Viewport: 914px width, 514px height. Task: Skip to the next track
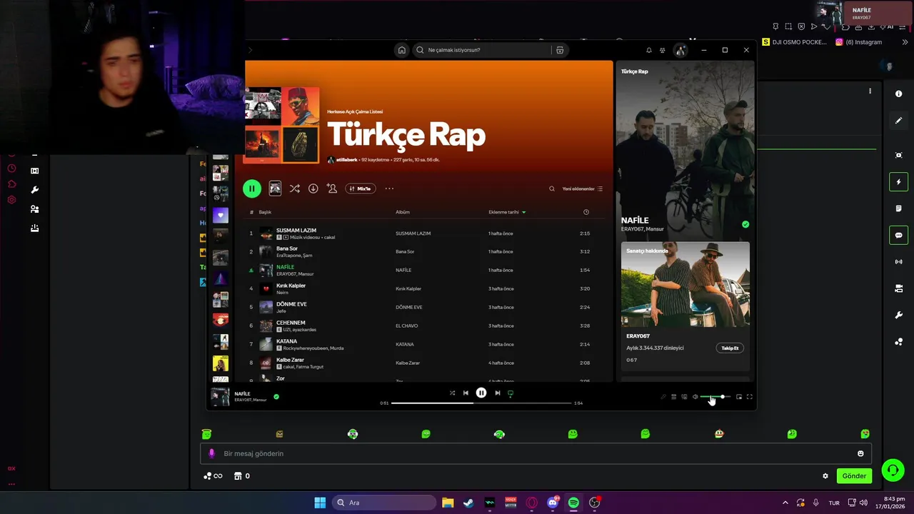point(498,393)
